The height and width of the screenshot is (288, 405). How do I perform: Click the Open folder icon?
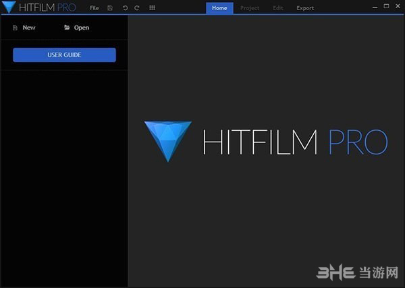click(x=67, y=28)
